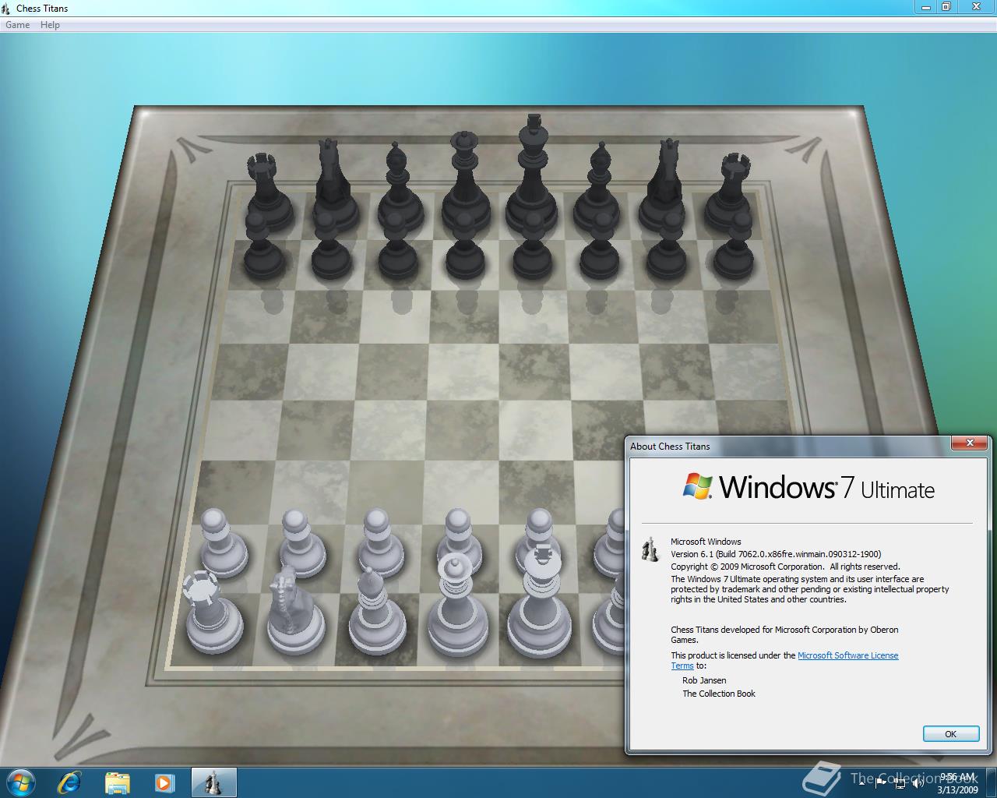Open the Game menu
The height and width of the screenshot is (798, 997).
[17, 25]
